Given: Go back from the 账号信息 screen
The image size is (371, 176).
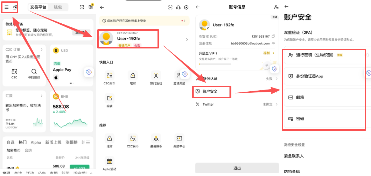Looking at the screenshot, I should click(198, 7).
